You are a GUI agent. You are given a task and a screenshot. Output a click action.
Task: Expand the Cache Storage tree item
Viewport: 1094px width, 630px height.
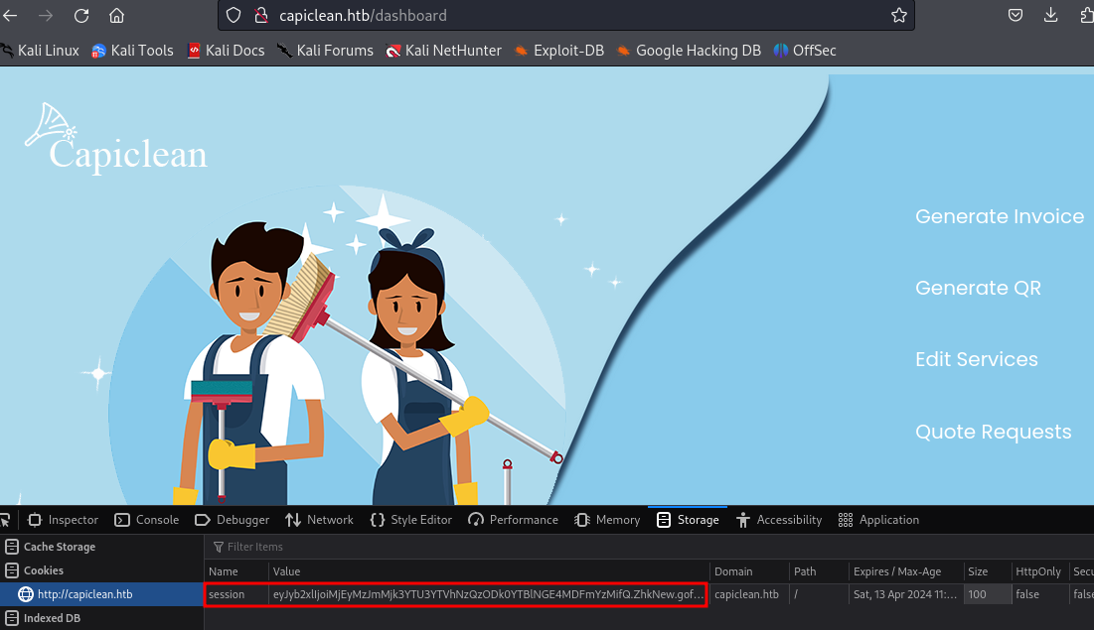pos(59,547)
